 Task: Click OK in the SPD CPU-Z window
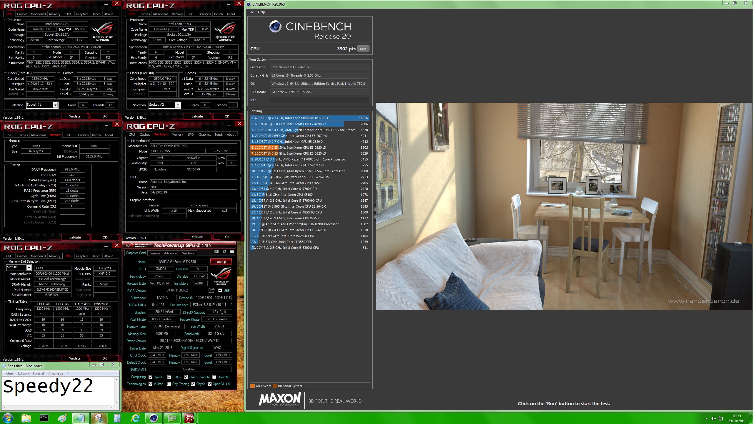(x=104, y=358)
